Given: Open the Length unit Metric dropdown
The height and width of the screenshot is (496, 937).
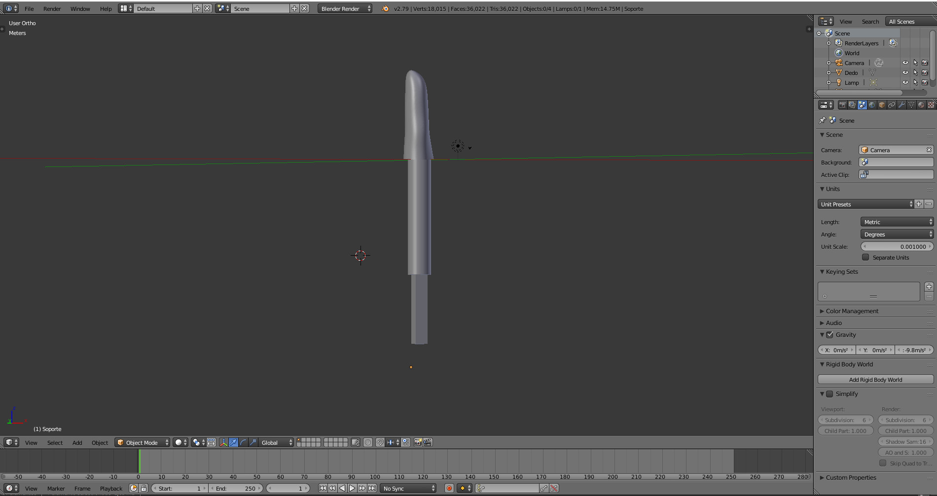Looking at the screenshot, I should click(x=897, y=222).
